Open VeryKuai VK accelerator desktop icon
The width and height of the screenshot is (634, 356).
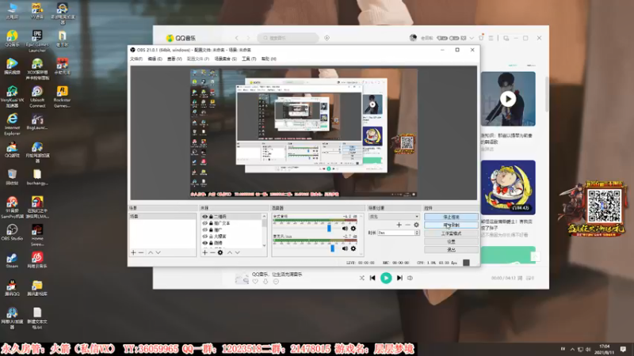point(12,97)
